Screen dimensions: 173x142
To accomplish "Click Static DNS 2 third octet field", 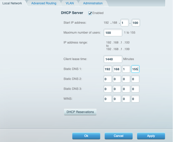I will 126,79.
